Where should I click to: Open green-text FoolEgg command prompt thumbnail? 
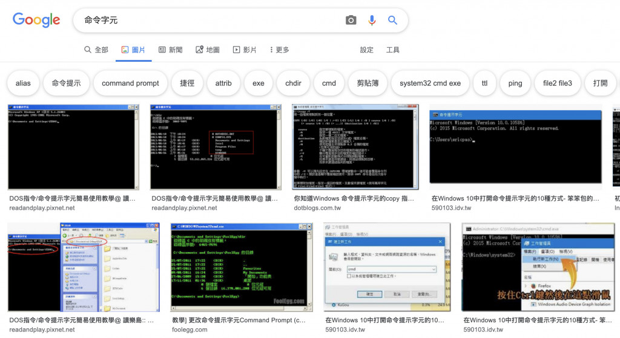[x=241, y=267]
